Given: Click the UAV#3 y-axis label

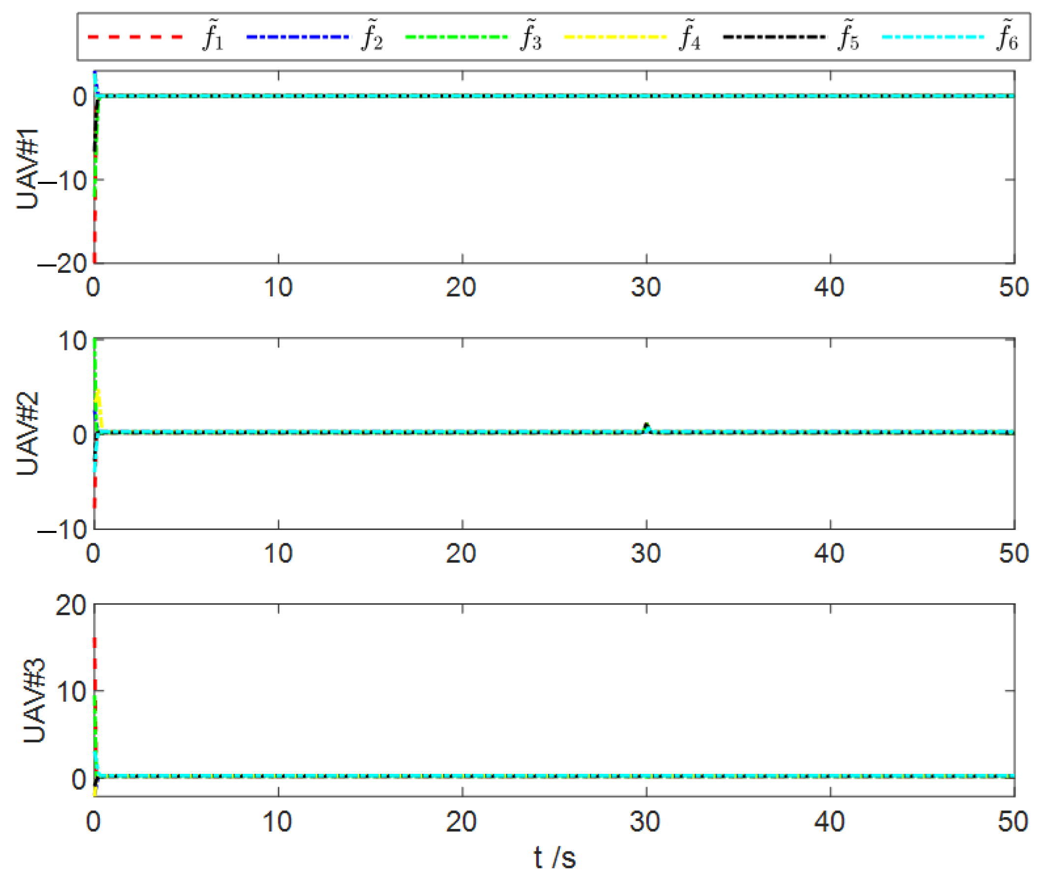Looking at the screenshot, I should click(x=34, y=700).
